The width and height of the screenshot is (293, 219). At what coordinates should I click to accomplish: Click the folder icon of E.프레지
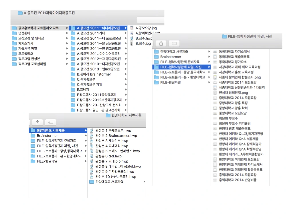coord(73,90)
